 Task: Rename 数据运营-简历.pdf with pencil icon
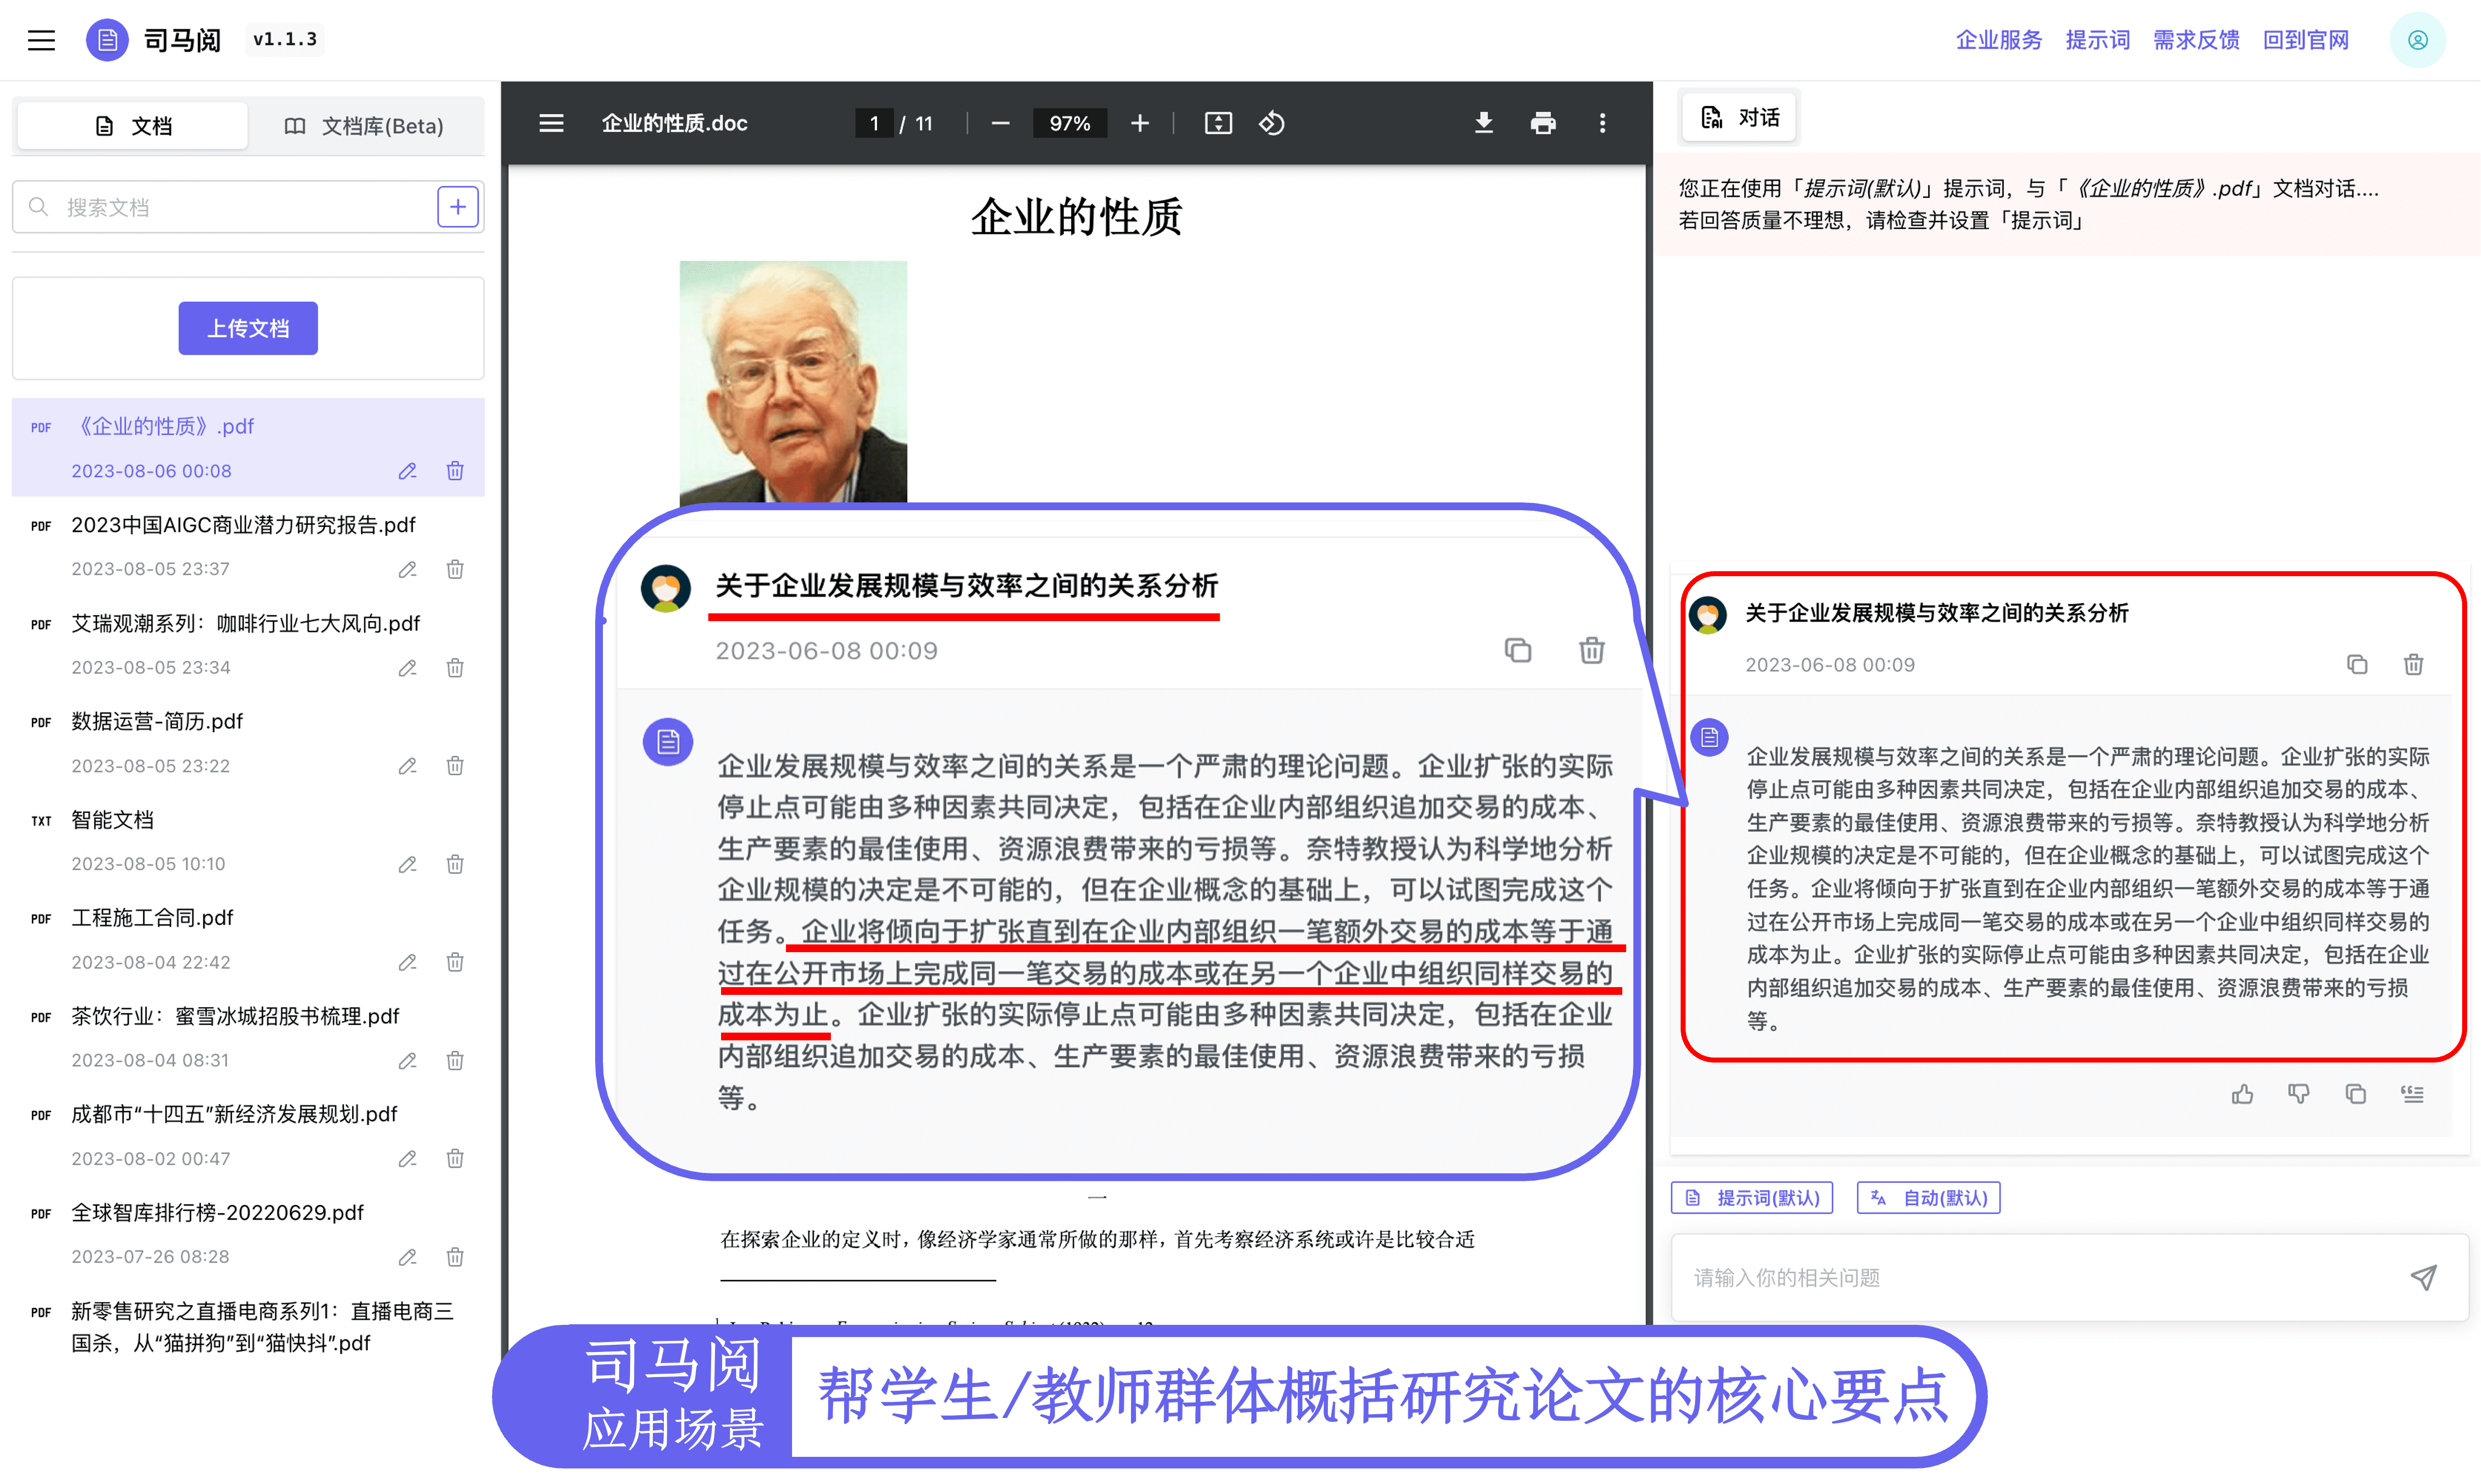tap(407, 766)
